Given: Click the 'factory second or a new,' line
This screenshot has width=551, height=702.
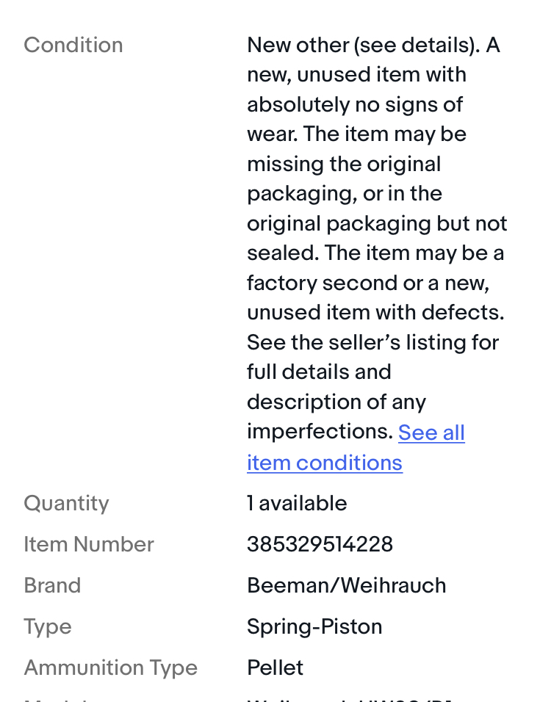Looking at the screenshot, I should [x=368, y=283].
